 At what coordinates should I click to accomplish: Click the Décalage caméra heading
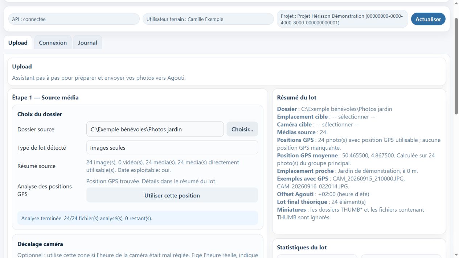click(x=40, y=244)
